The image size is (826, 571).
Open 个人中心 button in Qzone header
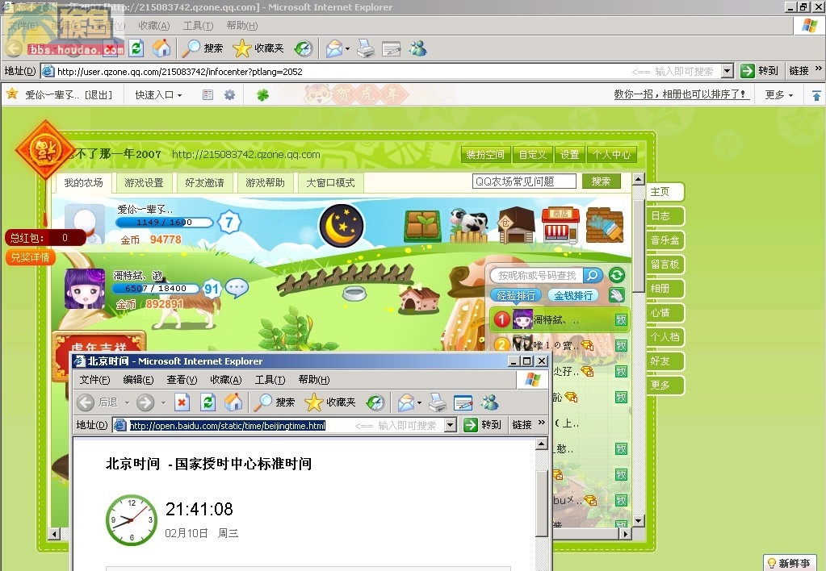pyautogui.click(x=611, y=154)
